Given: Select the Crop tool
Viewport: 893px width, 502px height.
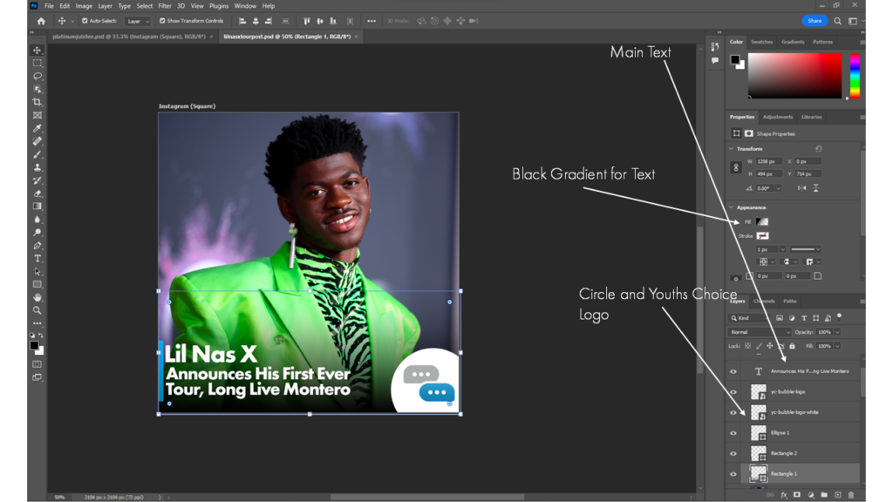Looking at the screenshot, I should click(37, 102).
